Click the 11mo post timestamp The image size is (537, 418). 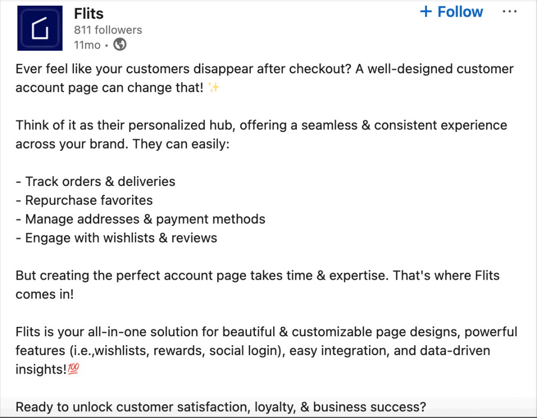click(87, 45)
